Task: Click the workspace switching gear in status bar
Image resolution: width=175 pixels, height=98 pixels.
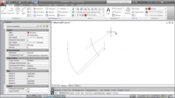Action: click(153, 96)
